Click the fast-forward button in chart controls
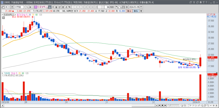This screenshot has height=108, width=219. (x=165, y=105)
